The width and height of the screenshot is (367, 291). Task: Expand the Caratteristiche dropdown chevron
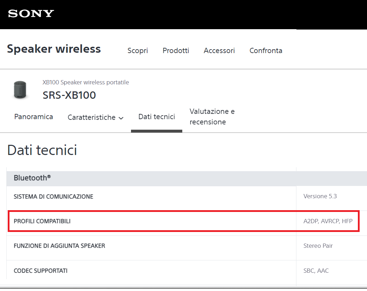click(121, 118)
